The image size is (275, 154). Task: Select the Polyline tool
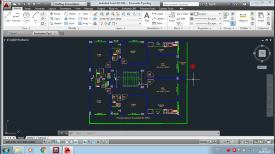point(16,17)
